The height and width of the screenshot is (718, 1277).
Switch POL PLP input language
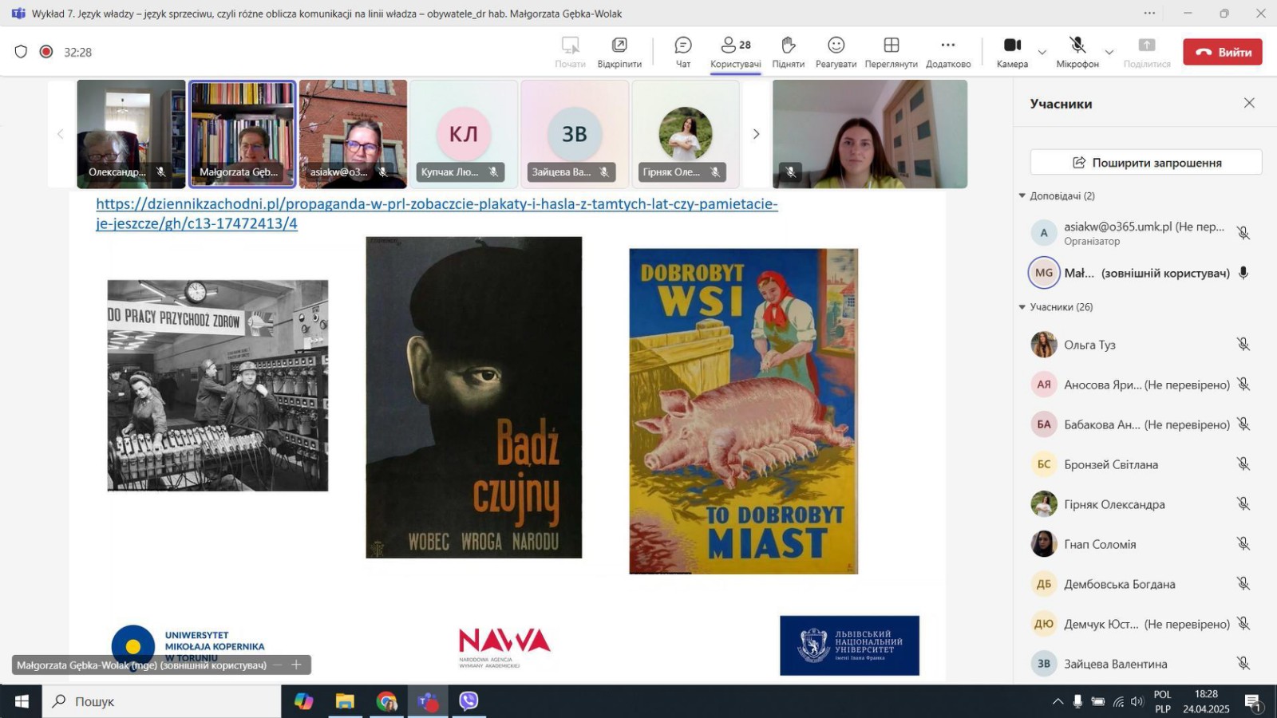click(1162, 701)
